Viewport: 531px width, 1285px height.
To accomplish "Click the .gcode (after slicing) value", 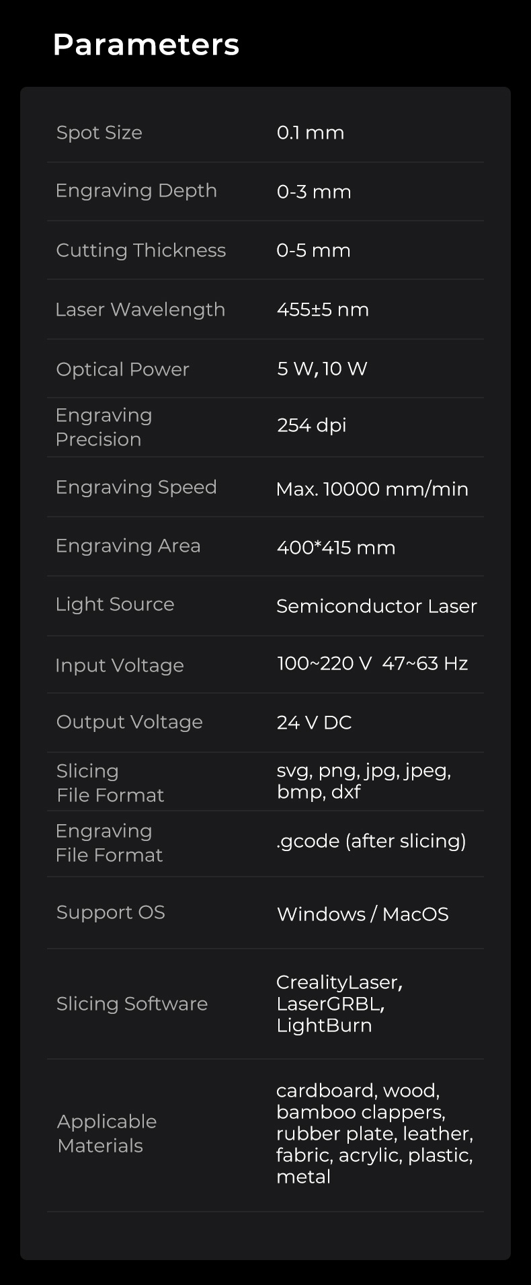I will pyautogui.click(x=371, y=841).
